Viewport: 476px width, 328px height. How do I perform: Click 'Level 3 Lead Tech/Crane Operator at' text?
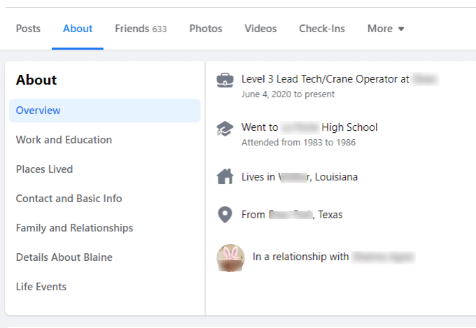[x=325, y=79]
